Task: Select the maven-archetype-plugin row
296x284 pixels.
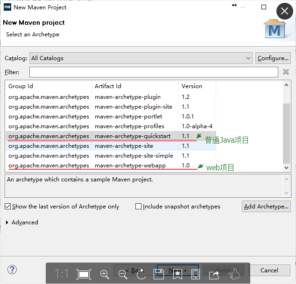Action: 111,97
